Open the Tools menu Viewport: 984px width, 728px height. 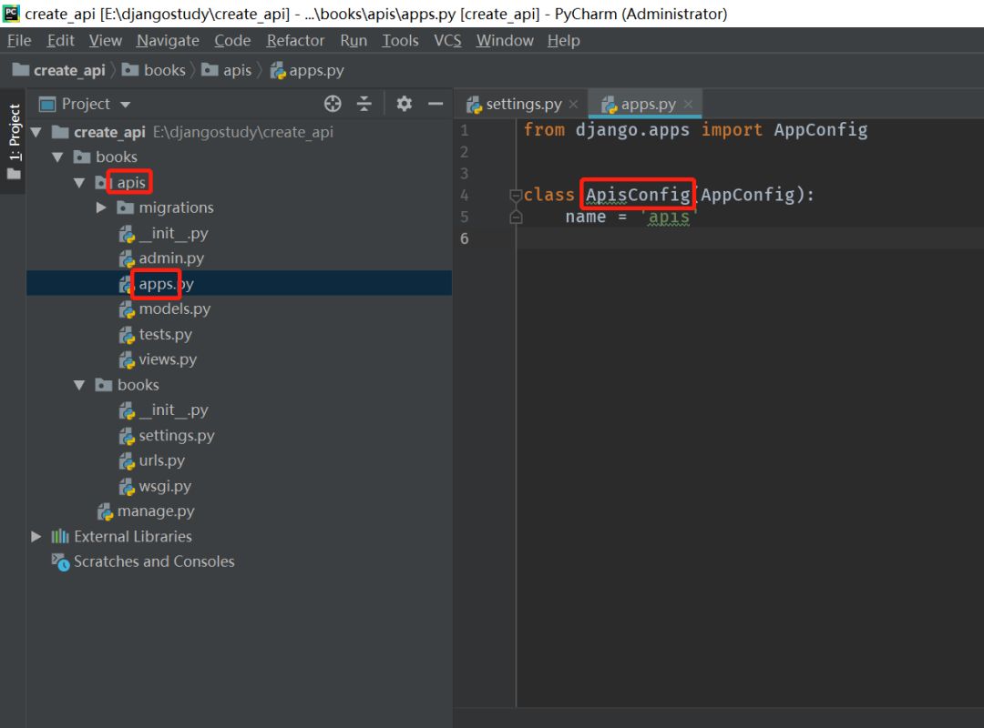pos(400,41)
